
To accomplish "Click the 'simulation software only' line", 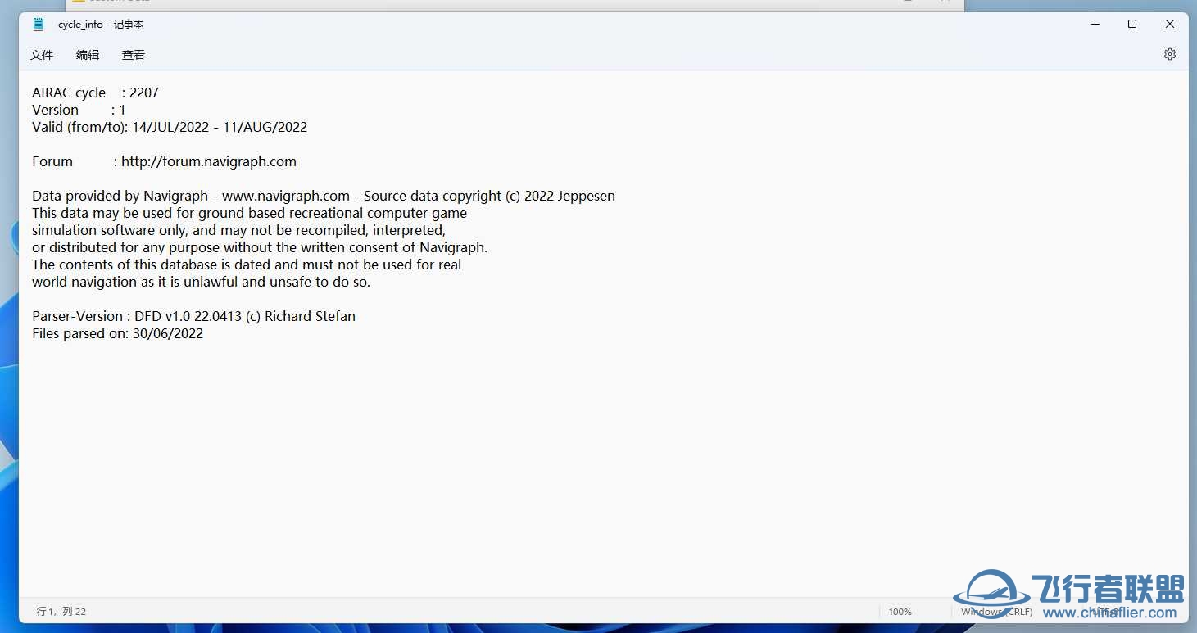I will 238,230.
